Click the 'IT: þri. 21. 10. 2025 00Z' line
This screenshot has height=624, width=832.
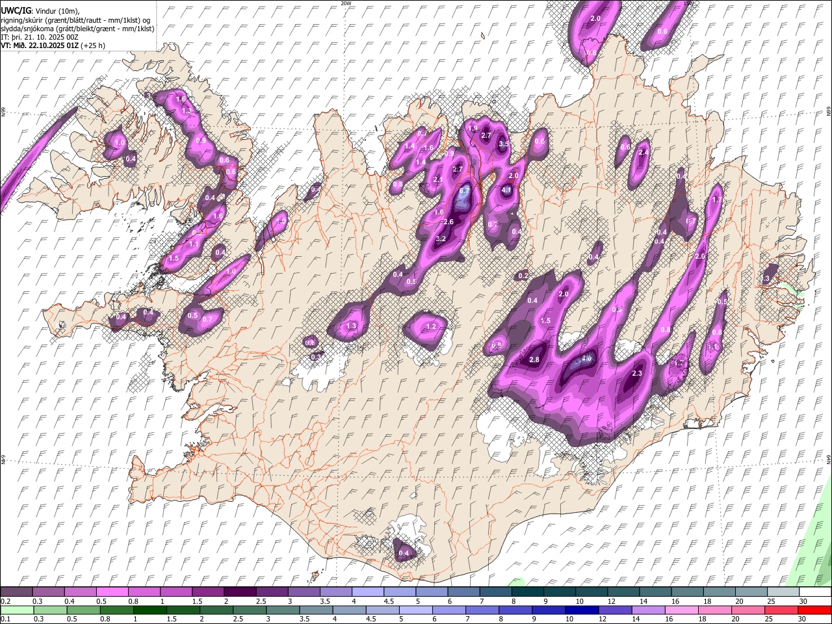[x=40, y=37]
